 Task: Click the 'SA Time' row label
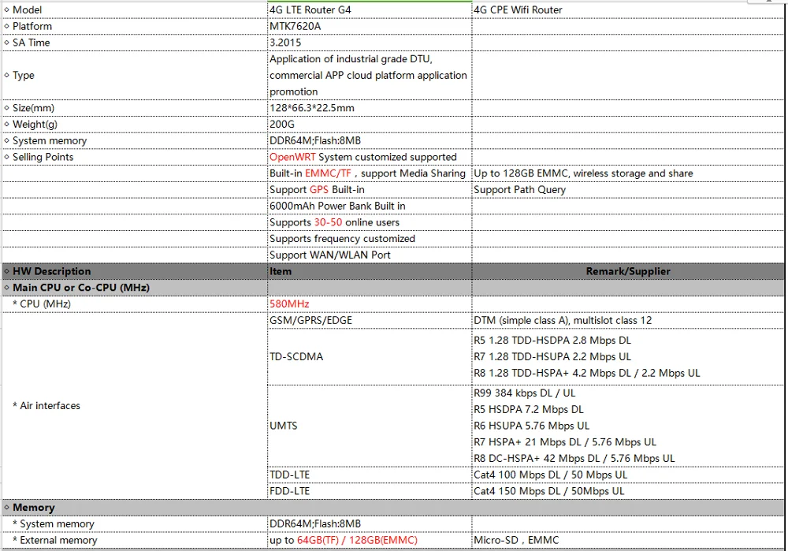coord(135,43)
